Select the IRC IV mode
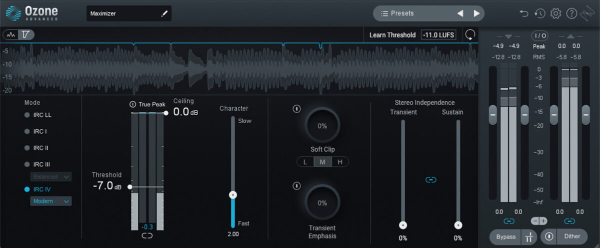This screenshot has width=600, height=248. pyautogui.click(x=37, y=190)
